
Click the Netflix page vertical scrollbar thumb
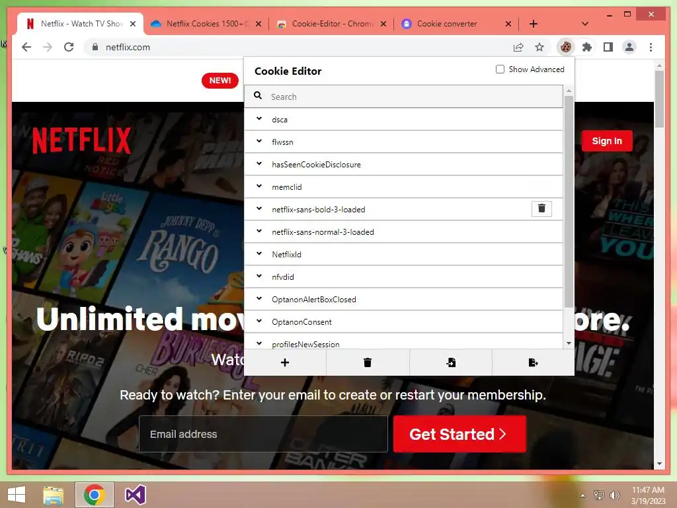tap(659, 99)
